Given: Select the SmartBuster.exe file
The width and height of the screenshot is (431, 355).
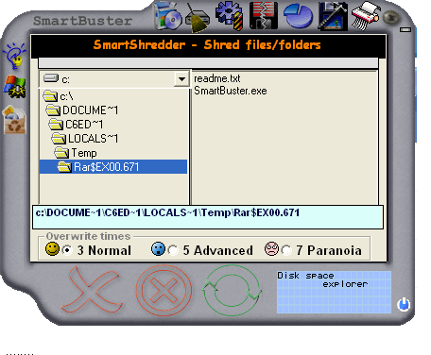Looking at the screenshot, I should (231, 91).
